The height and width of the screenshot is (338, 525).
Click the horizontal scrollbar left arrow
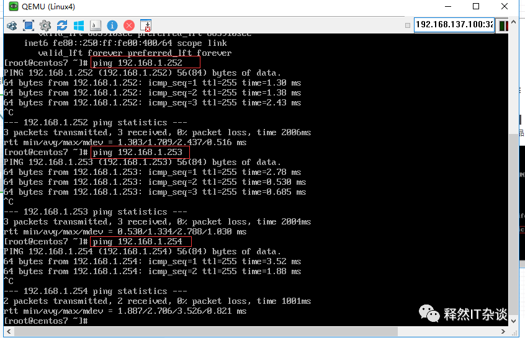(x=9, y=331)
